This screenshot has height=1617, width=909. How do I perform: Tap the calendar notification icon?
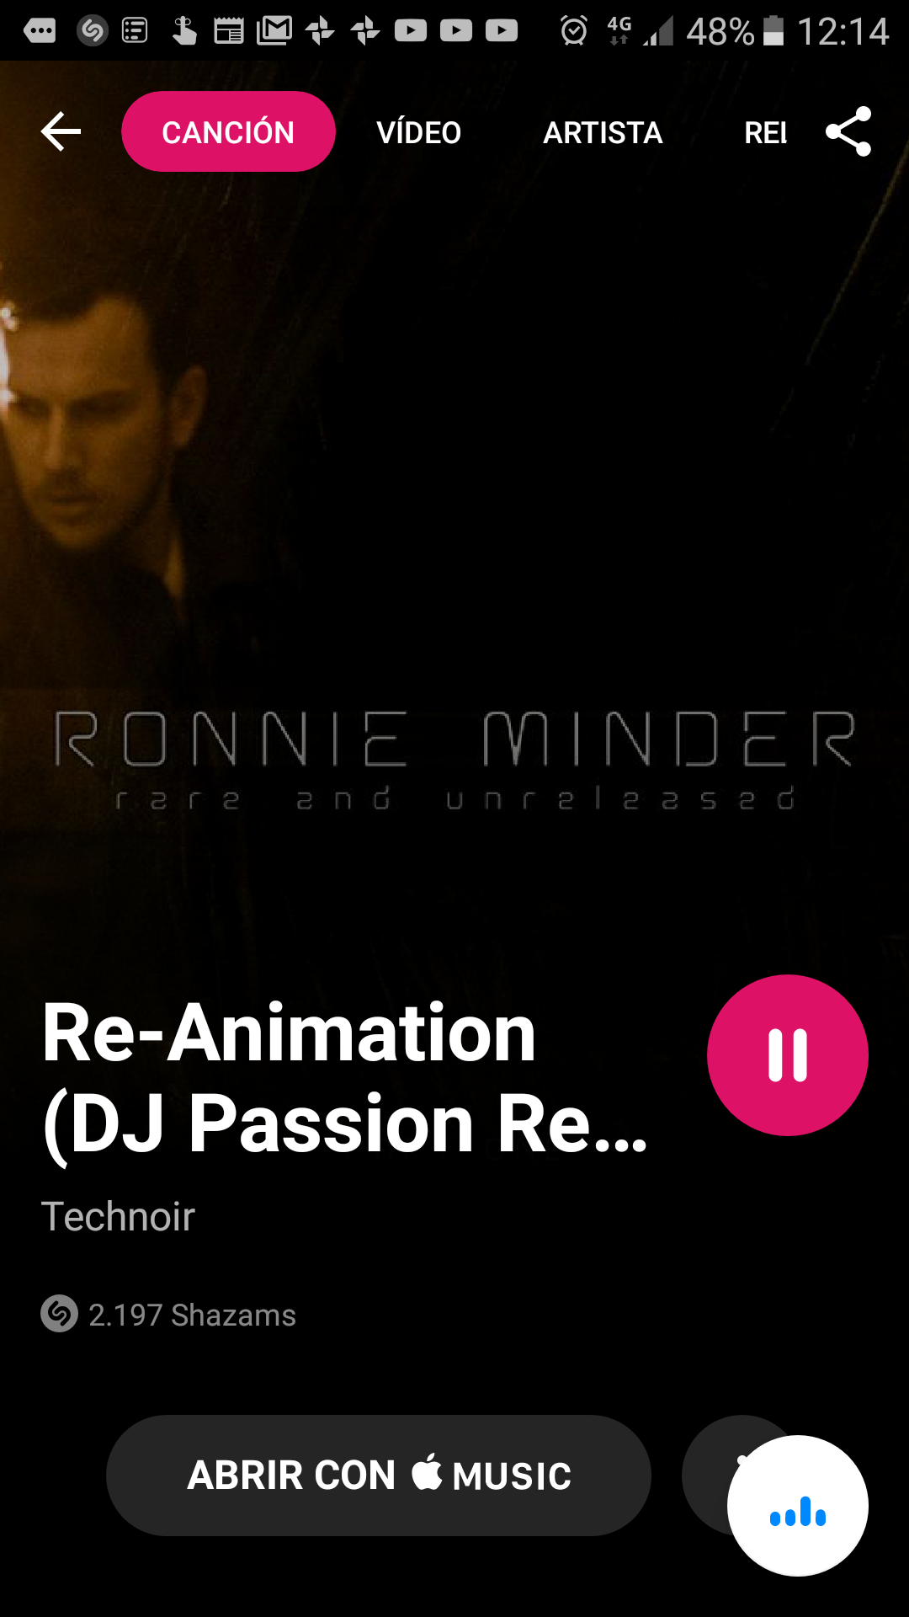(x=229, y=31)
